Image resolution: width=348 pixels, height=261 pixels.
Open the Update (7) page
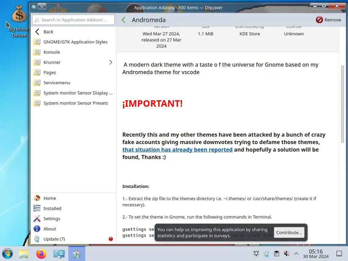point(73,239)
